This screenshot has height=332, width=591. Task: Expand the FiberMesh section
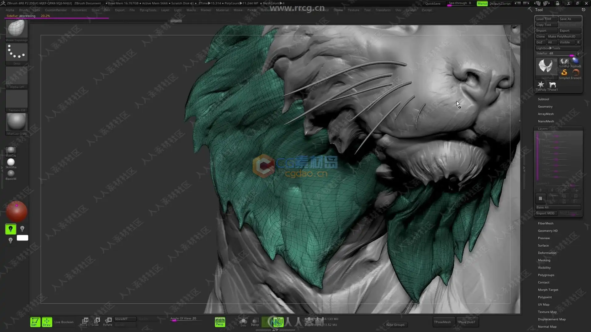coord(545,223)
